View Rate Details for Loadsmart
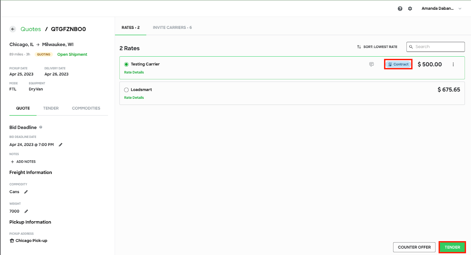This screenshot has width=471, height=255. pos(134,98)
